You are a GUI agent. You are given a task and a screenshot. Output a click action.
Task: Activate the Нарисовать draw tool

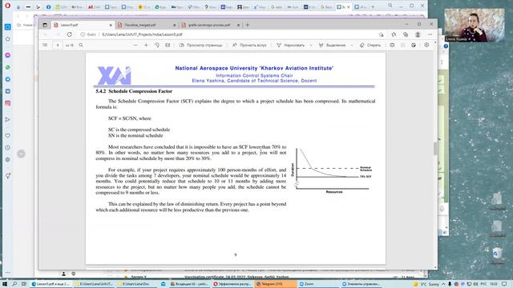tap(290, 45)
